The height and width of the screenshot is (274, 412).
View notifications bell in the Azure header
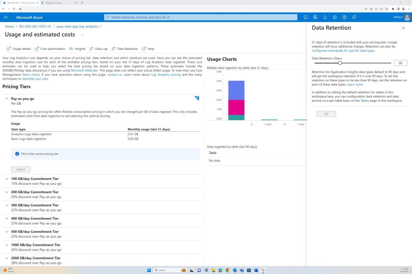point(325,17)
